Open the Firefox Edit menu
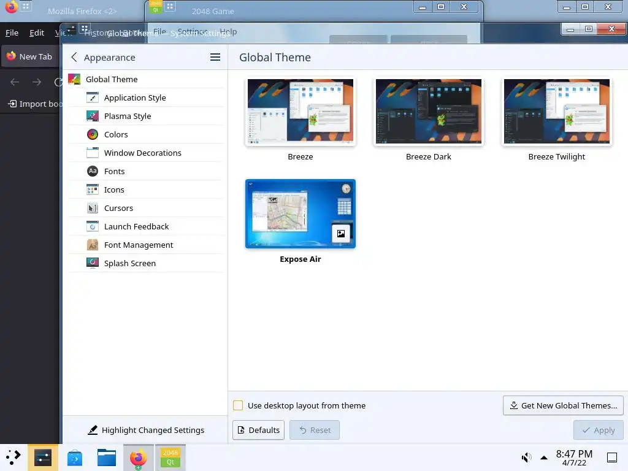Viewport: 628px width, 471px height. [37, 33]
